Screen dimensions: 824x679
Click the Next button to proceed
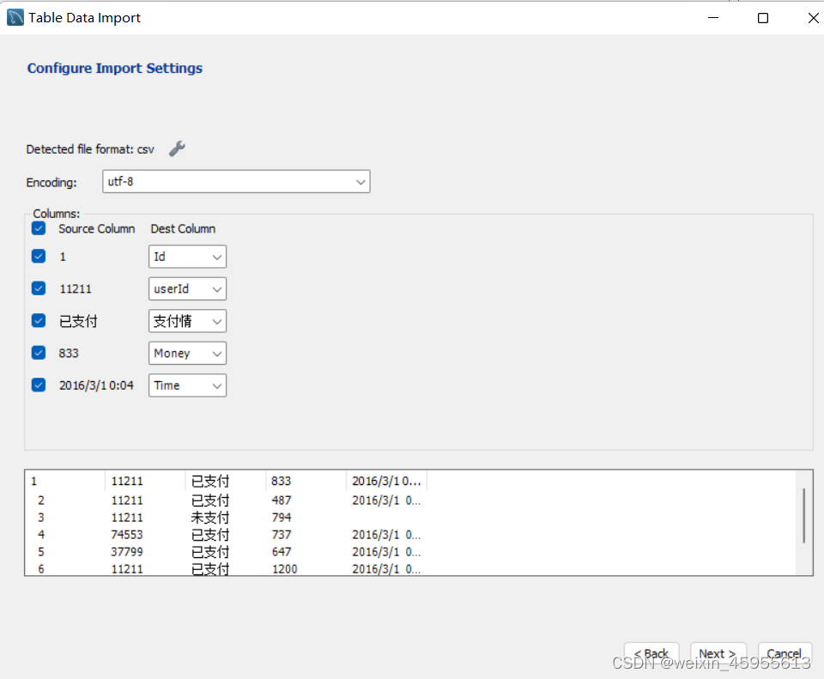pos(718,653)
